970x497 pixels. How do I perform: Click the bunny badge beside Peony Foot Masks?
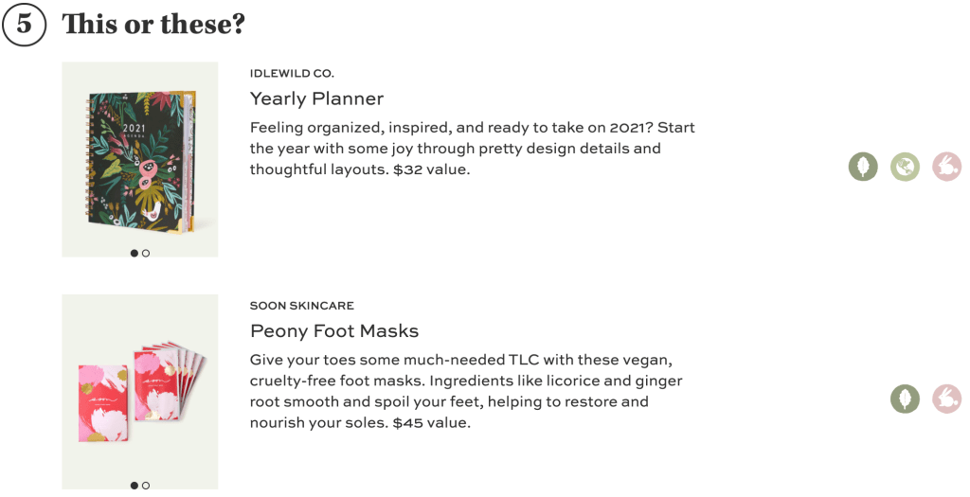pyautogui.click(x=946, y=399)
